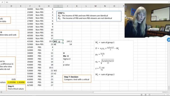Screen dimensions: 170x96
Task: Select the Sigma U label cell
Action: (x=67, y=59)
